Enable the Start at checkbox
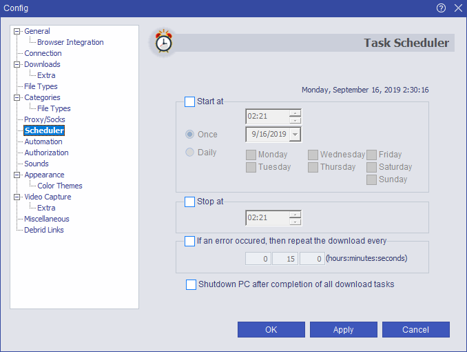Image resolution: width=467 pixels, height=352 pixels. click(x=189, y=101)
